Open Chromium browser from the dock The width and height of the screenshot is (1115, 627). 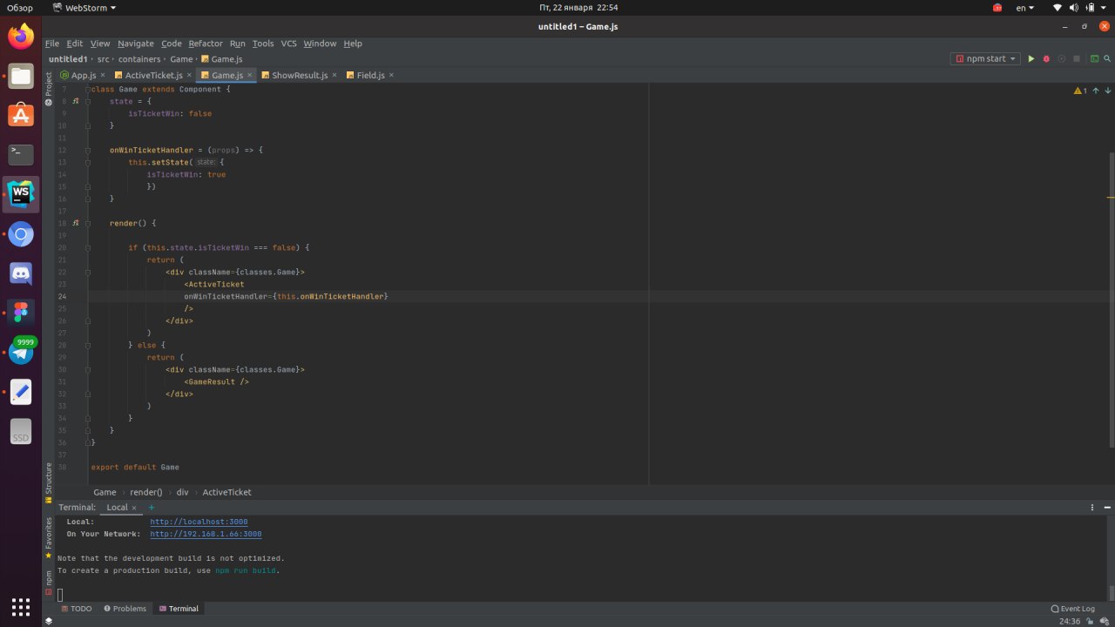pyautogui.click(x=21, y=234)
